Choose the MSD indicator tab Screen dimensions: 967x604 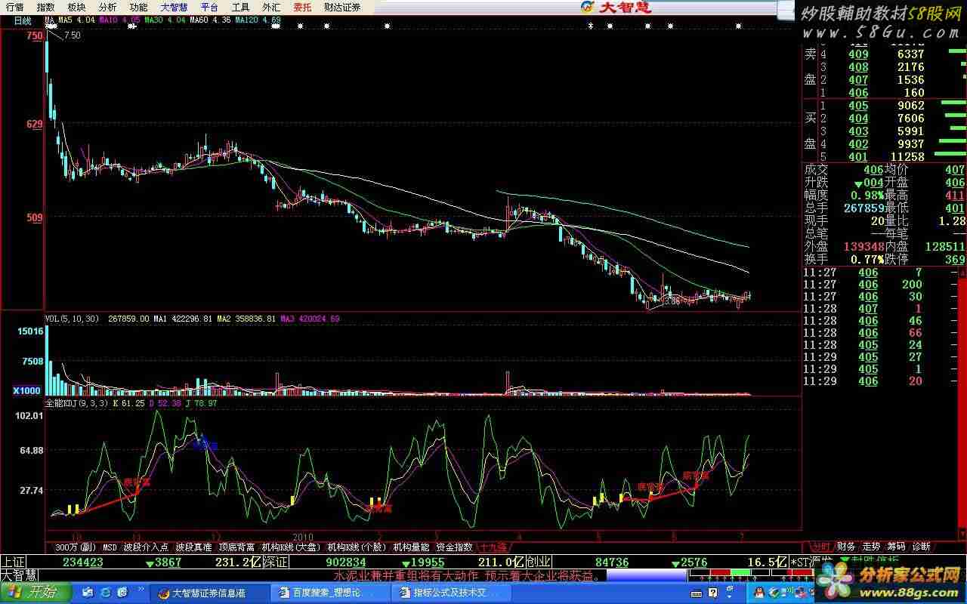[x=110, y=547]
